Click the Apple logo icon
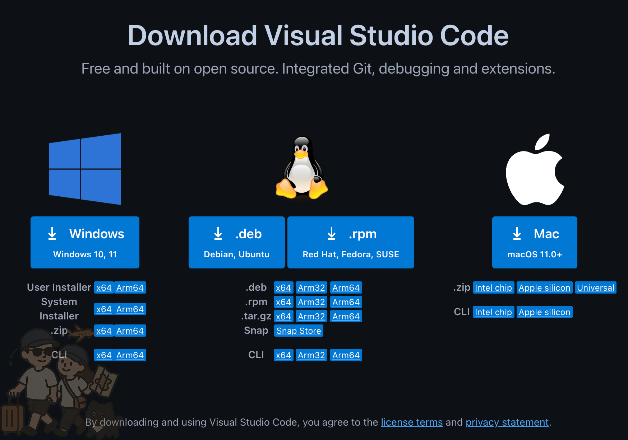 [x=535, y=169]
